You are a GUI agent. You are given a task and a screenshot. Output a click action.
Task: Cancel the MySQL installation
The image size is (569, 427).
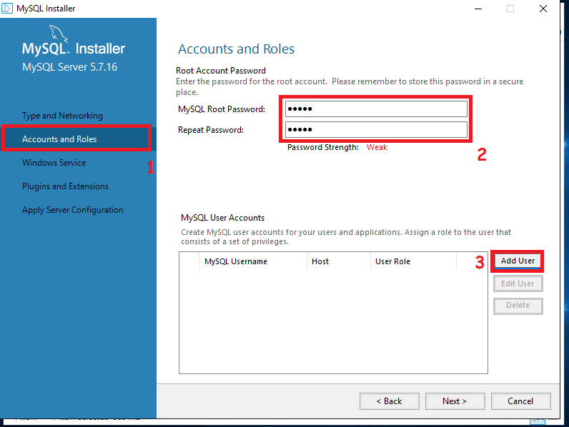(x=520, y=401)
